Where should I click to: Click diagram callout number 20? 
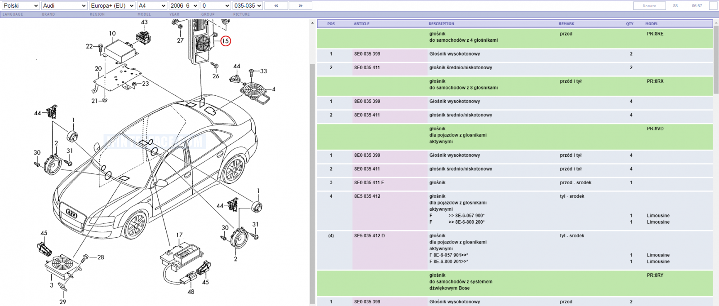click(x=98, y=69)
